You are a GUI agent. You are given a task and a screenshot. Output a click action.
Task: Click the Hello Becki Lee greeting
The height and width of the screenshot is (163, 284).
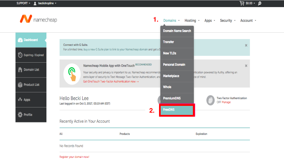(74, 98)
